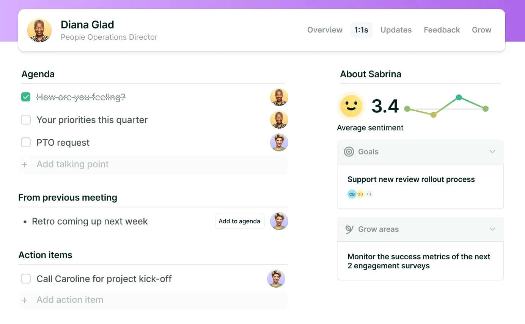Click the Goals target icon
Viewport: 525px width, 324px height.
pyautogui.click(x=349, y=152)
